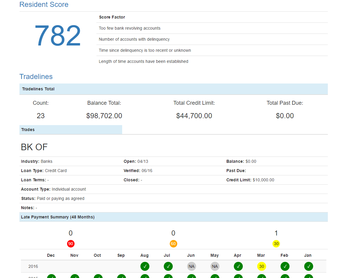Expand the Trades section header
This screenshot has height=278, width=347.
pyautogui.click(x=28, y=130)
